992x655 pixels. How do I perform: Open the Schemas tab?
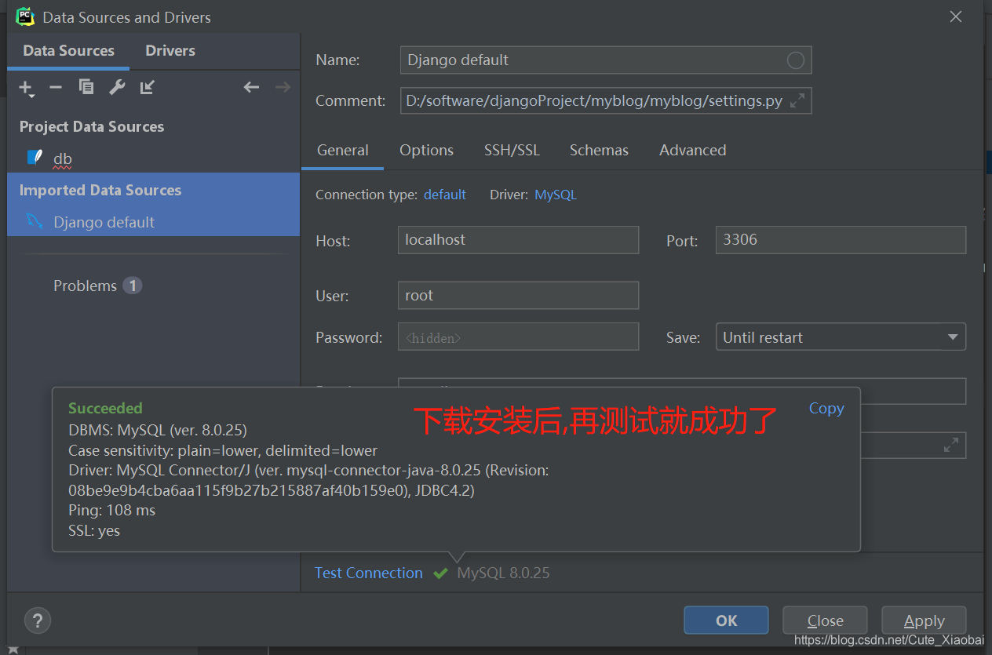click(599, 151)
